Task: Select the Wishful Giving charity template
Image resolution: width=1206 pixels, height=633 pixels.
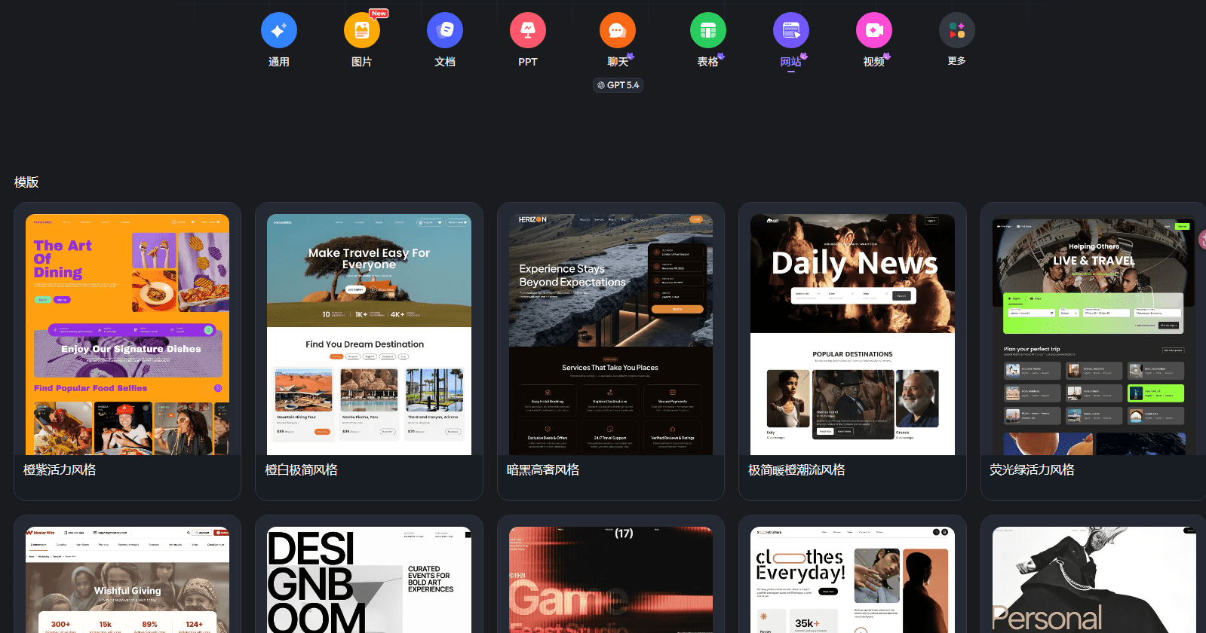Action: [x=127, y=580]
